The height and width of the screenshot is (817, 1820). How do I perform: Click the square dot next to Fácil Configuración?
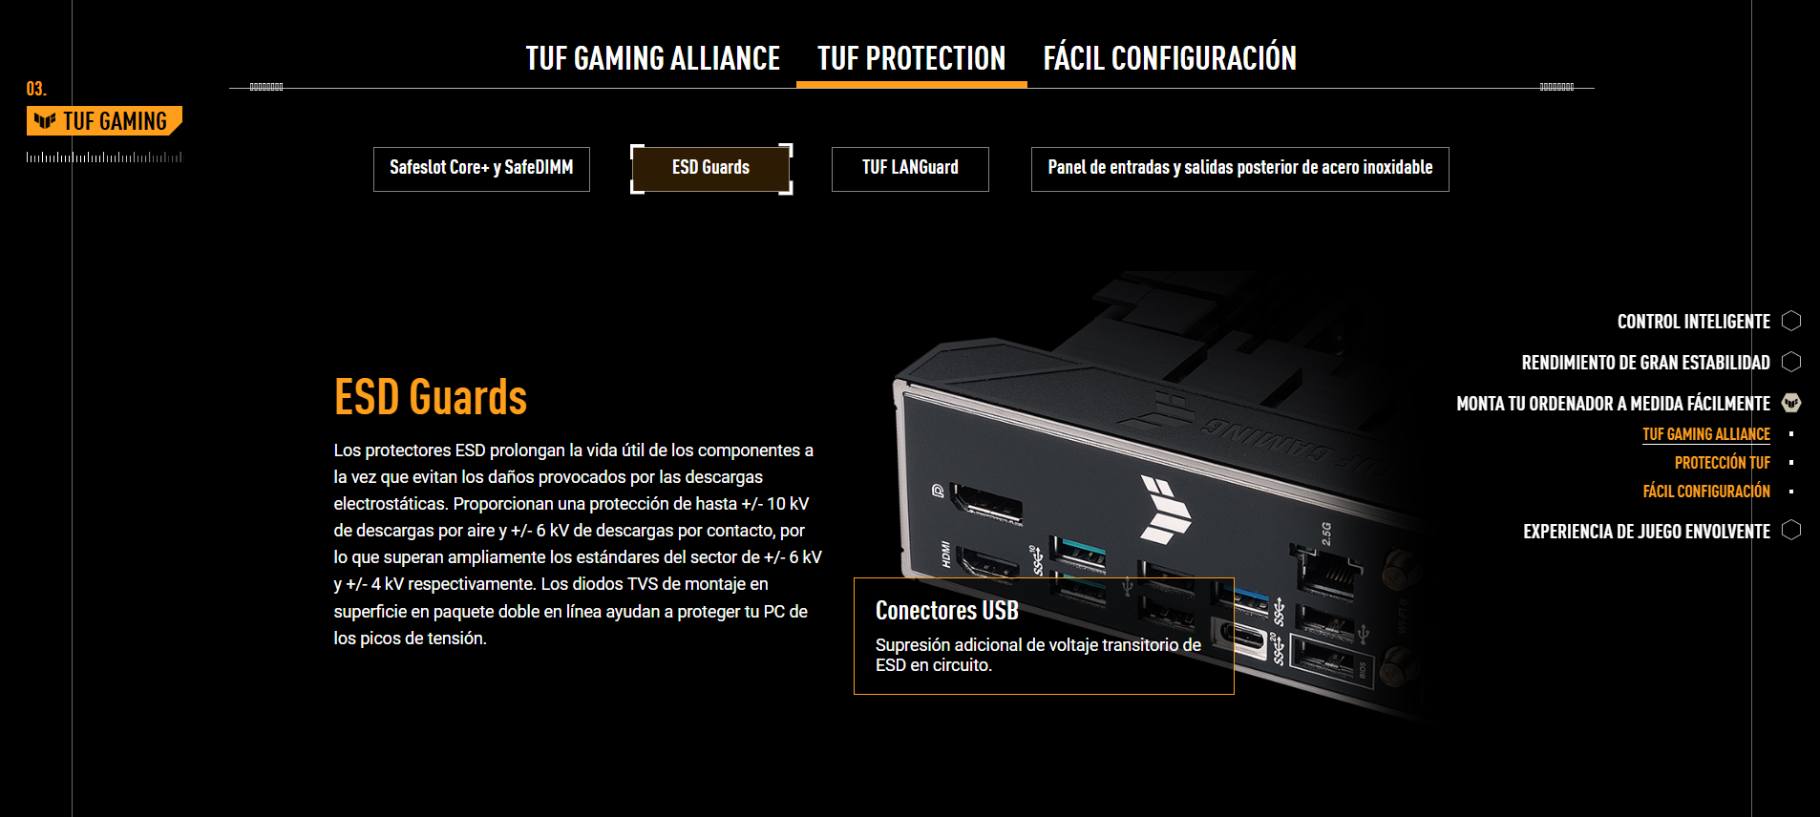coord(1791,492)
